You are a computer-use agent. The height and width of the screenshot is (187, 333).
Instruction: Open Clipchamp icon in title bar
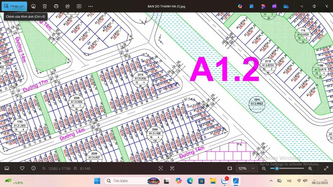pyautogui.click(x=274, y=6)
